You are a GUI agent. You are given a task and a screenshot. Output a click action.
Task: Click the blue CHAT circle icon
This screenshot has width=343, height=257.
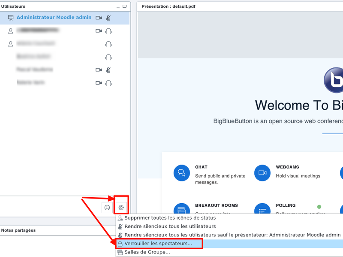[x=182, y=173]
